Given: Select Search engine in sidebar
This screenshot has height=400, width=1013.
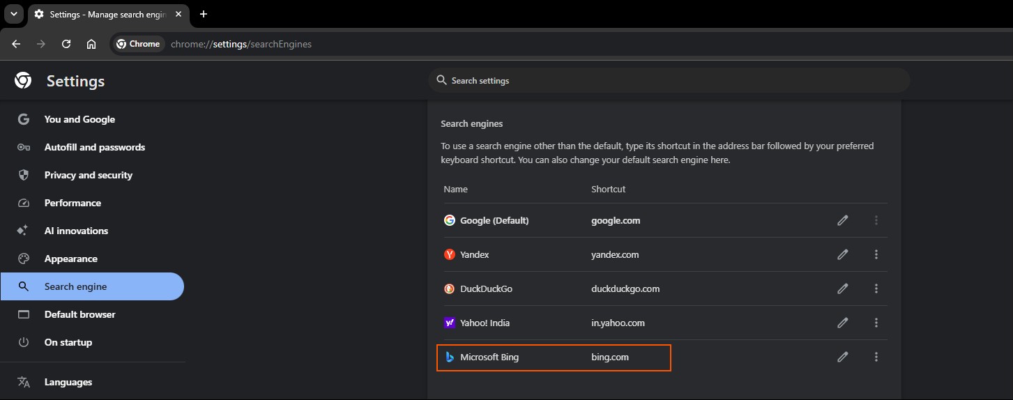Looking at the screenshot, I should pos(92,286).
